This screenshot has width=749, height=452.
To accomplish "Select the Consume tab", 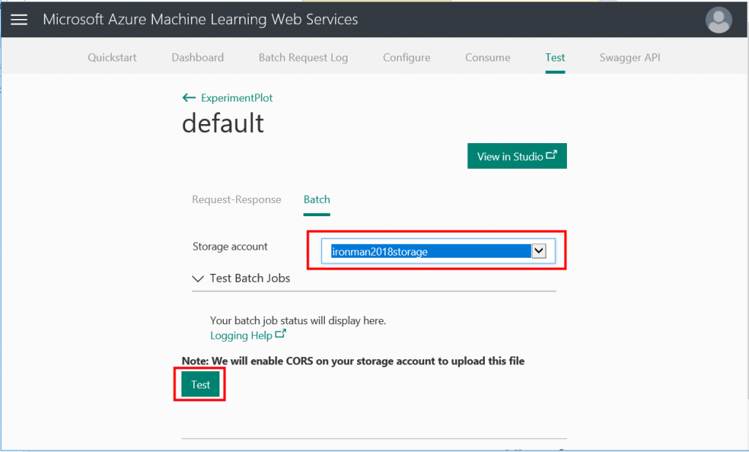I will 488,58.
